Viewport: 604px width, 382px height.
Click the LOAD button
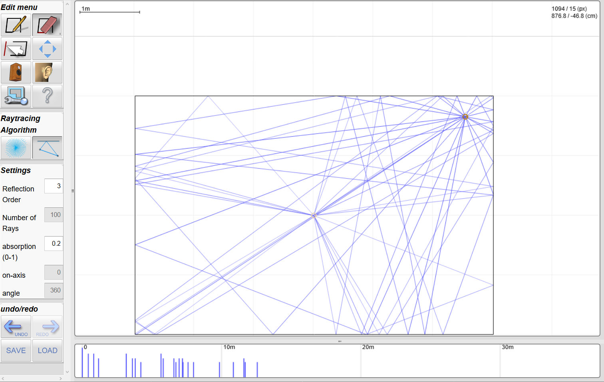point(47,350)
